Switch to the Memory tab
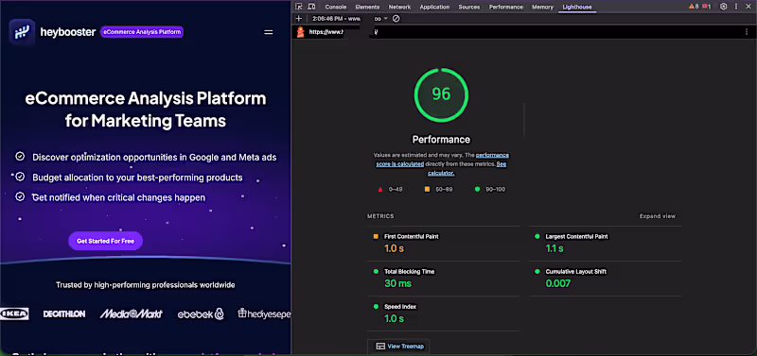 click(542, 7)
